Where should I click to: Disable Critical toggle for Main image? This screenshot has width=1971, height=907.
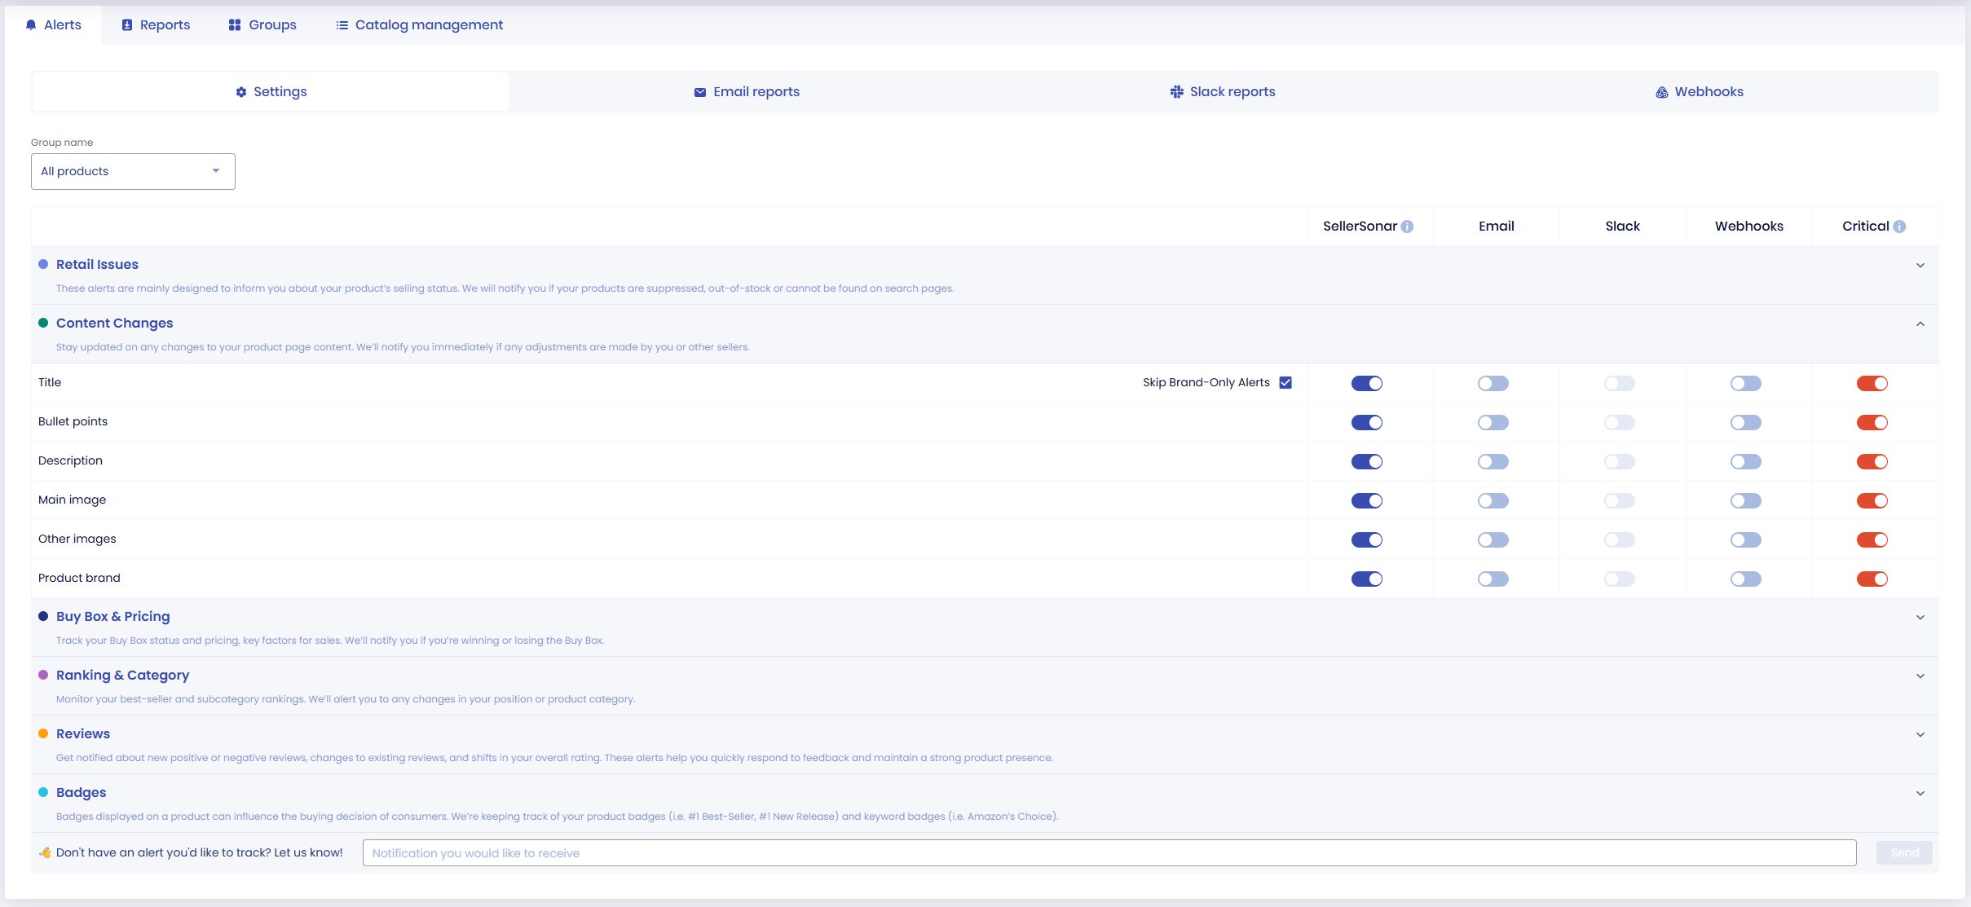[1872, 500]
